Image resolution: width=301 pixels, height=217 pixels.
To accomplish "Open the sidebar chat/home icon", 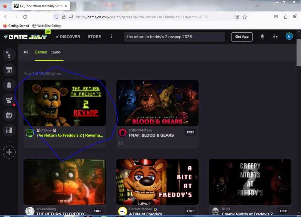I will click(x=9, y=55).
